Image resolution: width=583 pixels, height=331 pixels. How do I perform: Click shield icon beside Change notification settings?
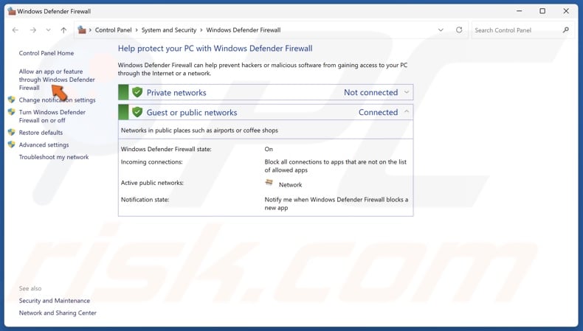click(x=12, y=100)
